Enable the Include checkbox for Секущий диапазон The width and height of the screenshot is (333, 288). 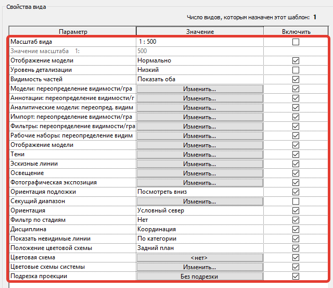coord(296,201)
